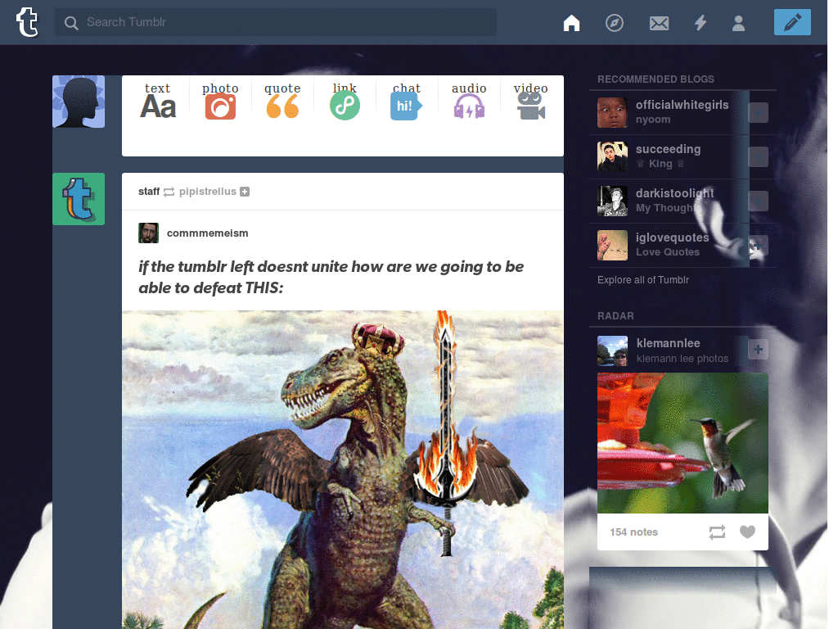Image resolution: width=838 pixels, height=629 pixels.
Task: Click the succeeding avatar thumbnail
Action: pos(612,156)
